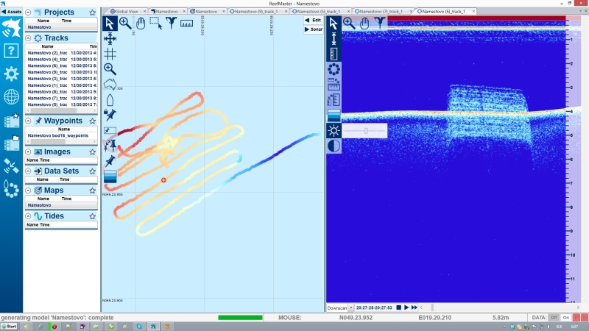
Task: Open the measure ruler tool on map
Action: 186,24
